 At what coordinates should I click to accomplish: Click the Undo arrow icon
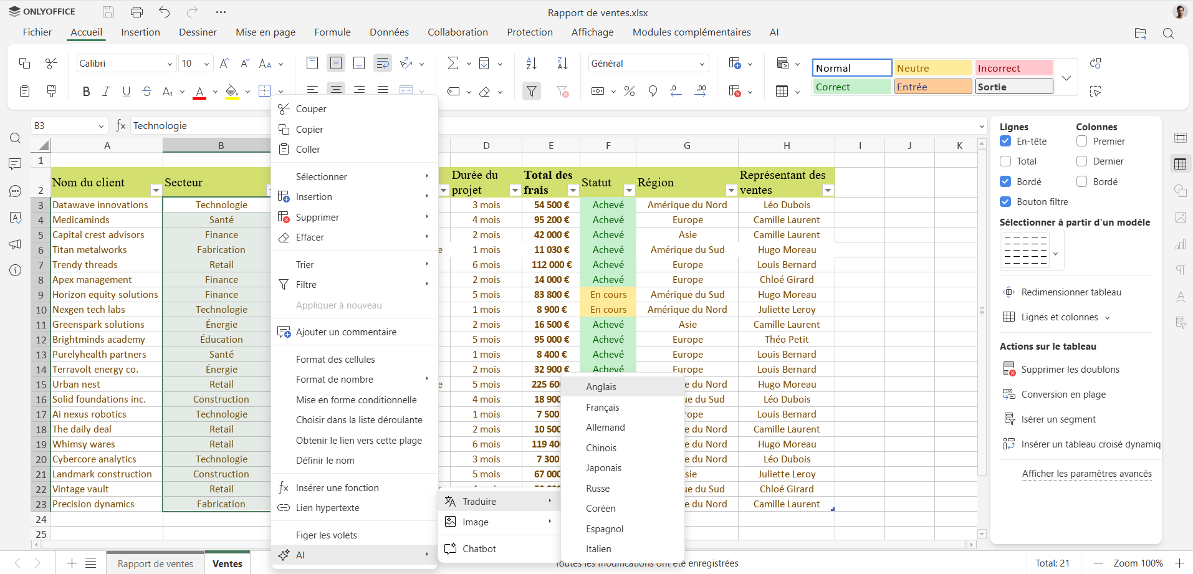pyautogui.click(x=164, y=12)
